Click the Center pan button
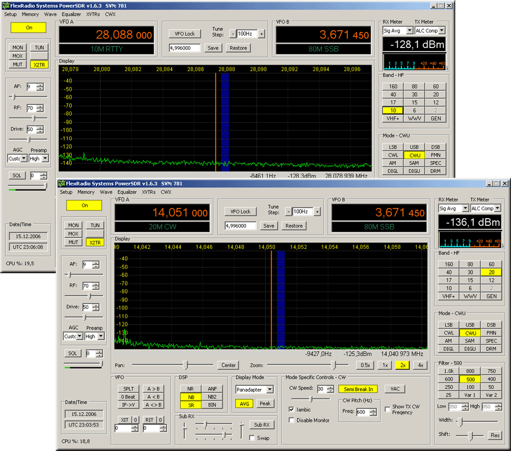This screenshot has width=511, height=451. (x=228, y=365)
